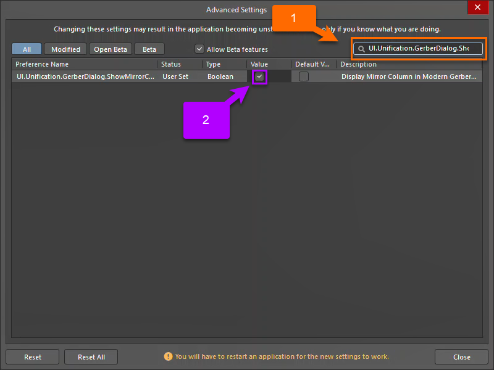The image size is (494, 370).
Task: Sort by Status column header
Action: click(x=180, y=64)
